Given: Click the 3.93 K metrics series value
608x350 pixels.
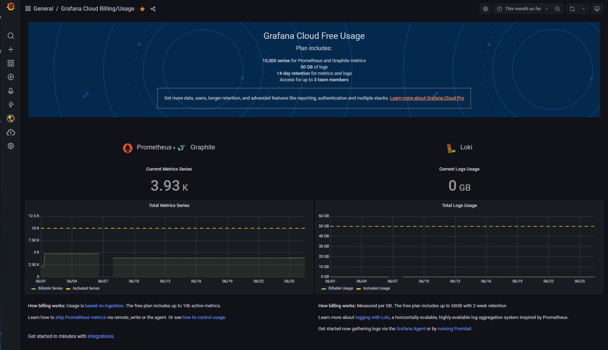Looking at the screenshot, I should tap(169, 186).
